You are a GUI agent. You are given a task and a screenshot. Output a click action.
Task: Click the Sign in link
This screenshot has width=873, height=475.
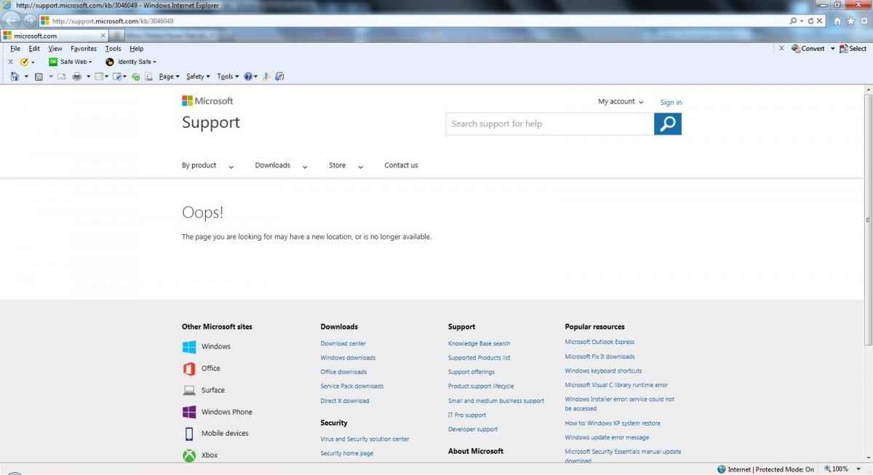(671, 103)
